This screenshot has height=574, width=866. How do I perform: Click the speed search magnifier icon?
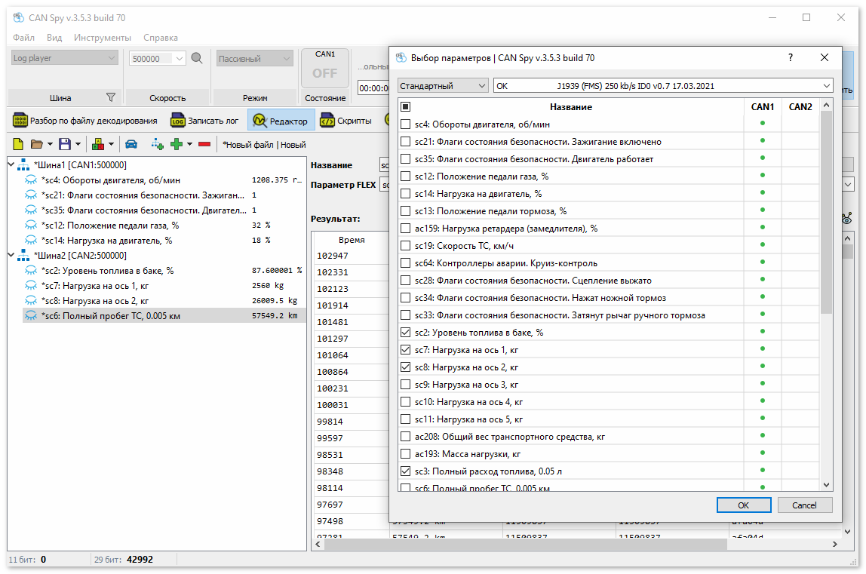coord(197,58)
